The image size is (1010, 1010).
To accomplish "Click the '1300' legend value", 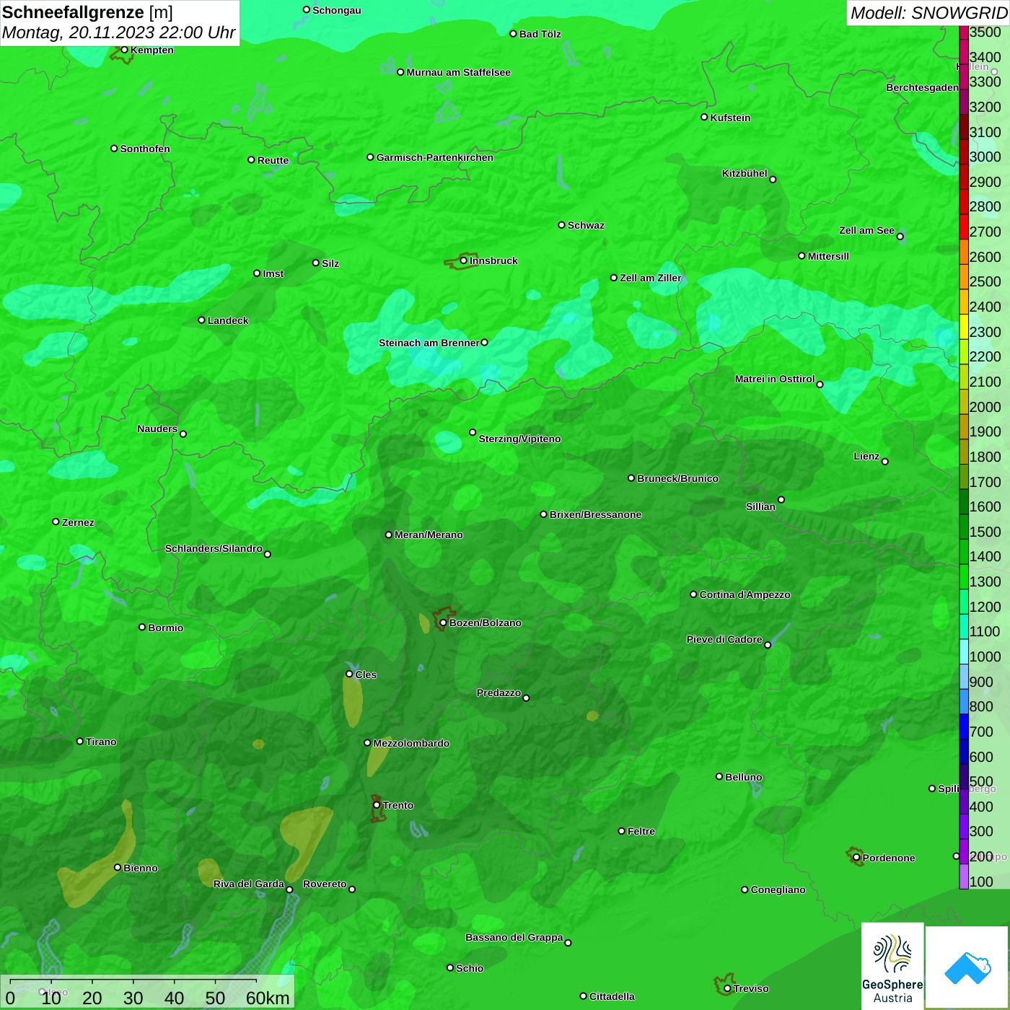I will [x=985, y=581].
